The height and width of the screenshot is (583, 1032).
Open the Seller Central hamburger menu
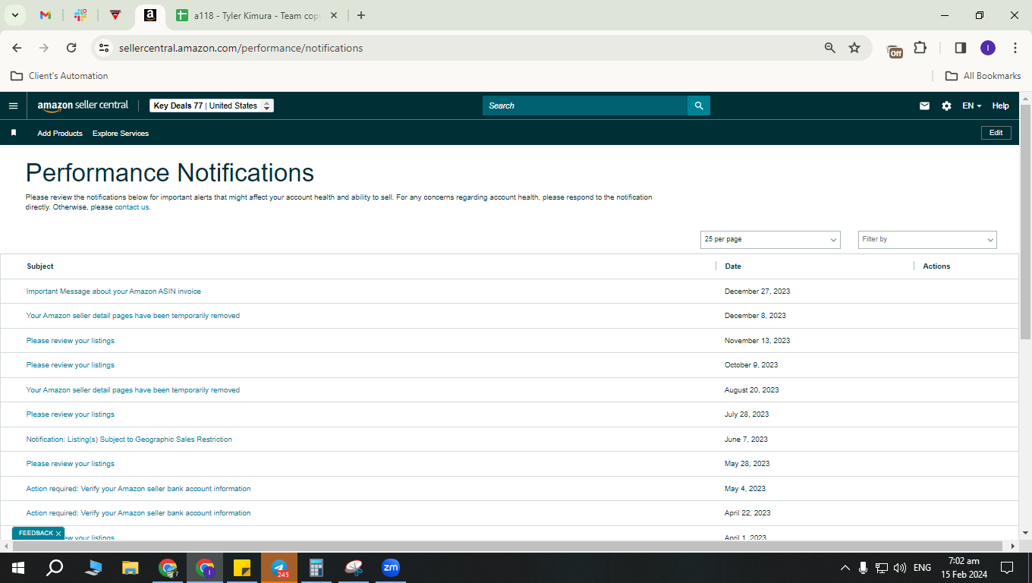13,106
